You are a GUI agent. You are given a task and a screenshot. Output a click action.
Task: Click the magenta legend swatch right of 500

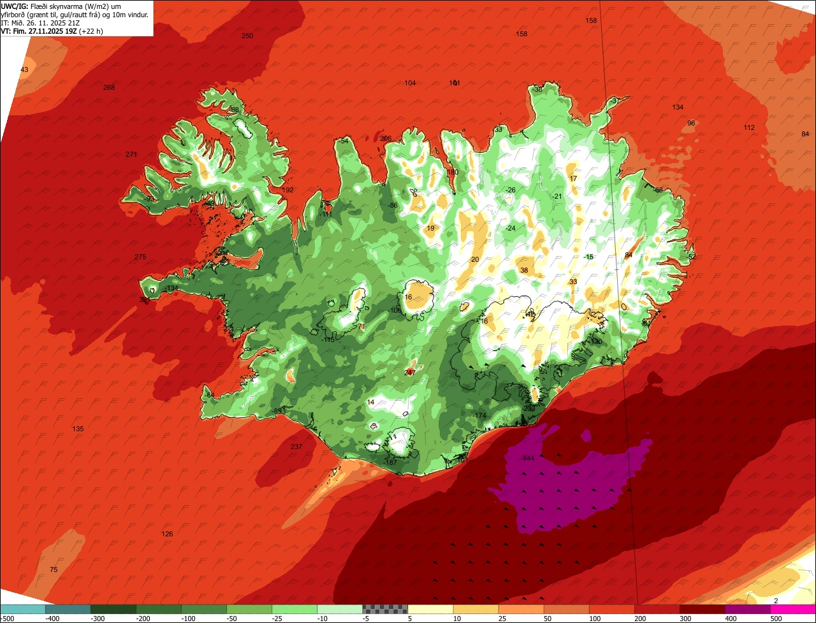[x=793, y=608]
